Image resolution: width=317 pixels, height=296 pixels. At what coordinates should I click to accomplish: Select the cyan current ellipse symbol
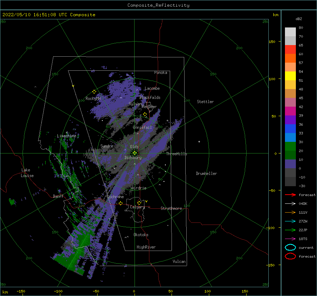(290, 247)
